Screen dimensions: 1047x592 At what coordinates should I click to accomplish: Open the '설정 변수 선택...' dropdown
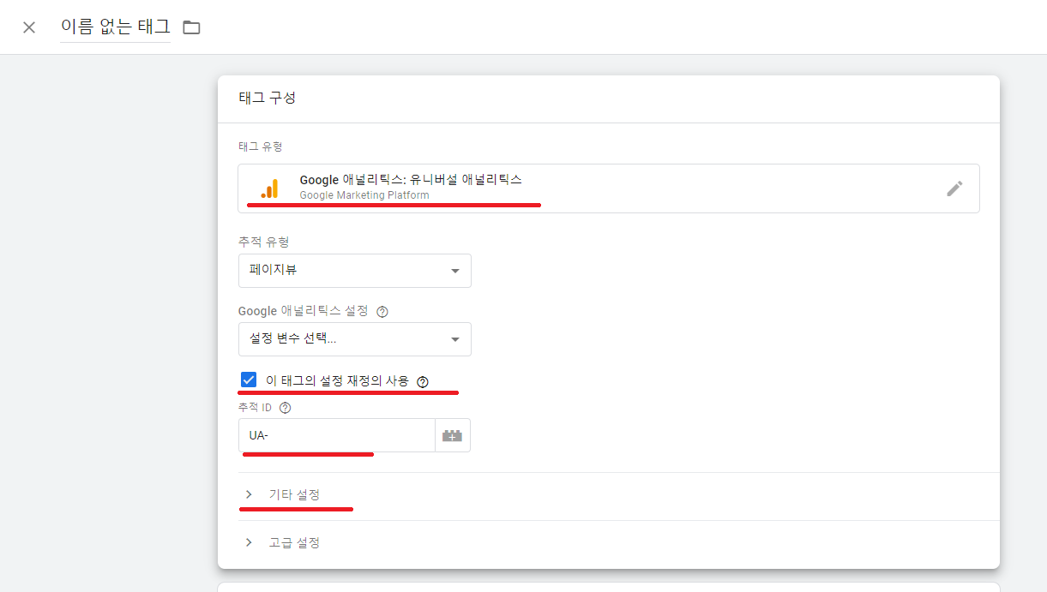(x=355, y=339)
